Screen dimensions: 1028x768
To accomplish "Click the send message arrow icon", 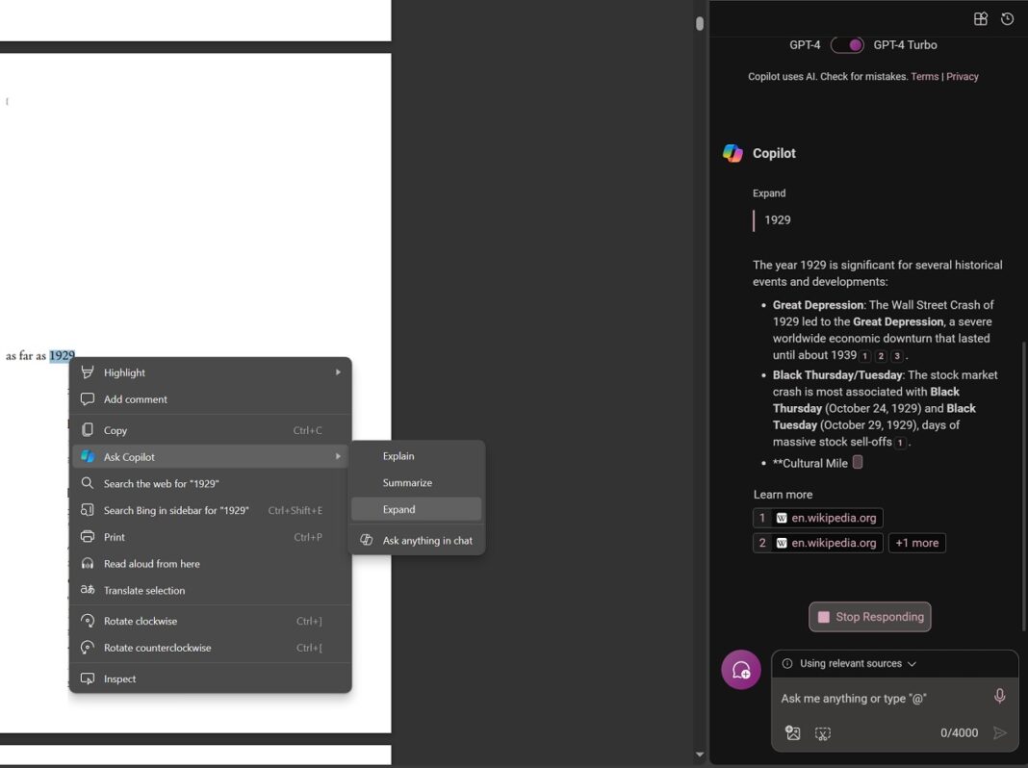I will click(1000, 732).
